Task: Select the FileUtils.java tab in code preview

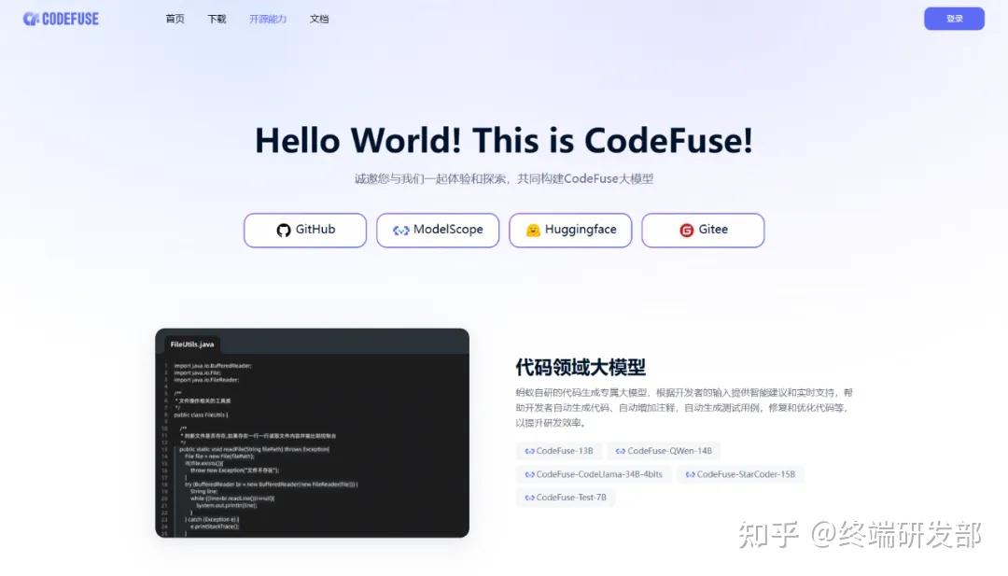Action: click(192, 344)
